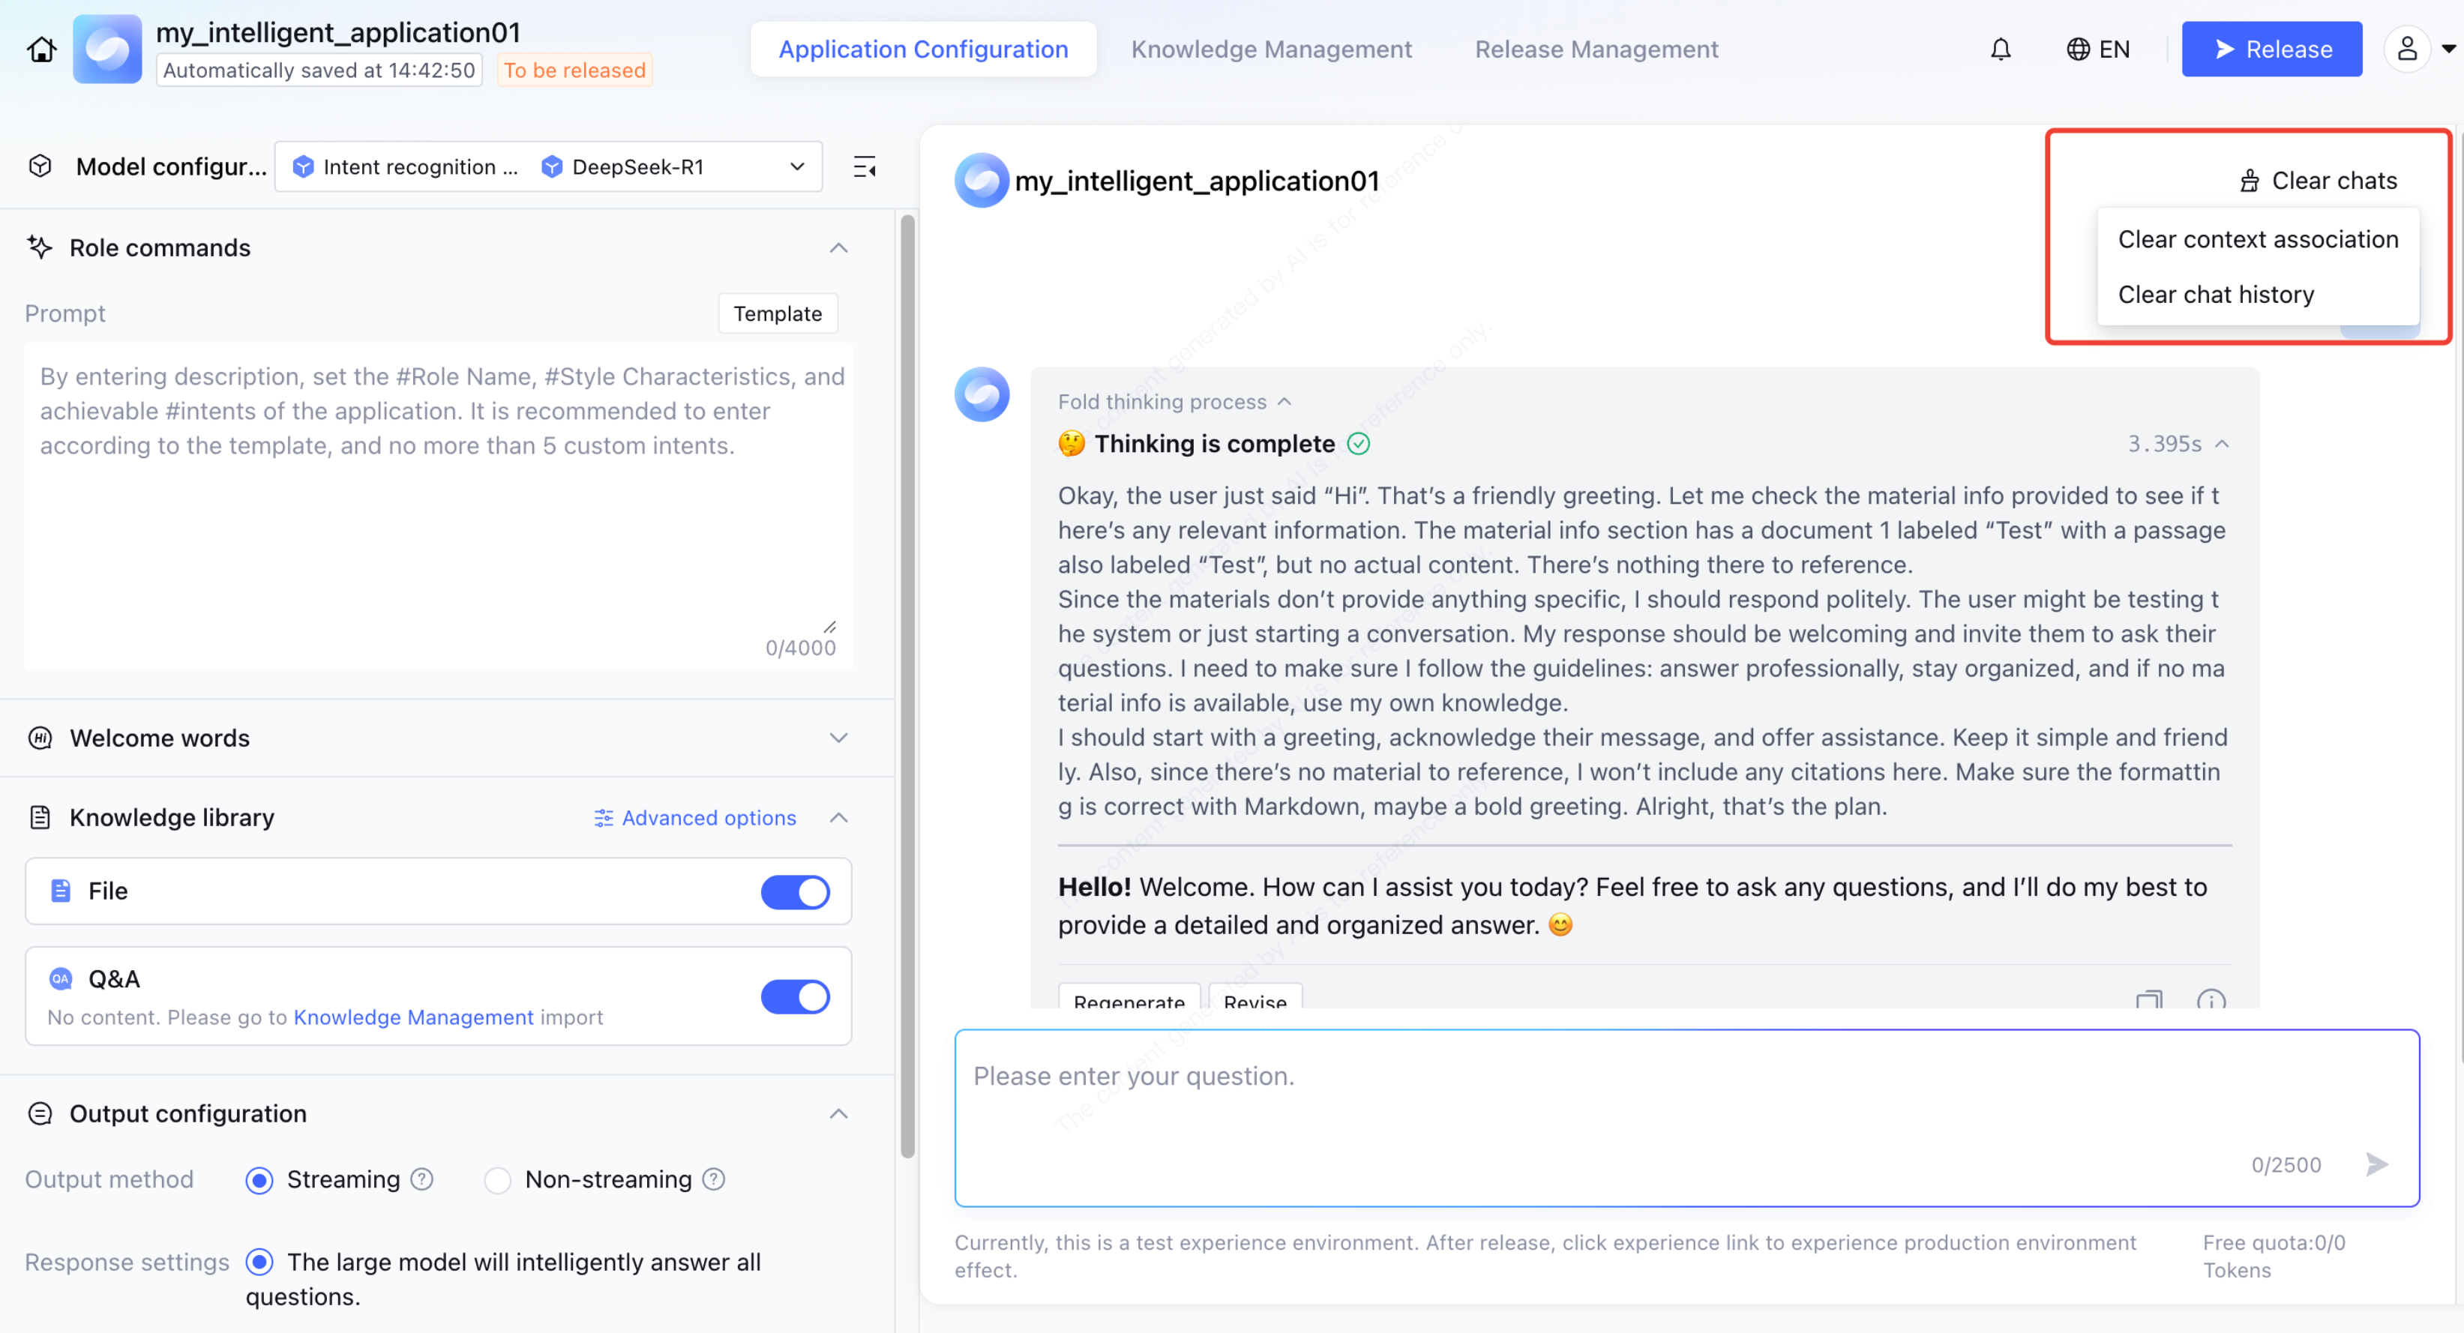
Task: Expand the Welcome words section
Action: pos(838,737)
